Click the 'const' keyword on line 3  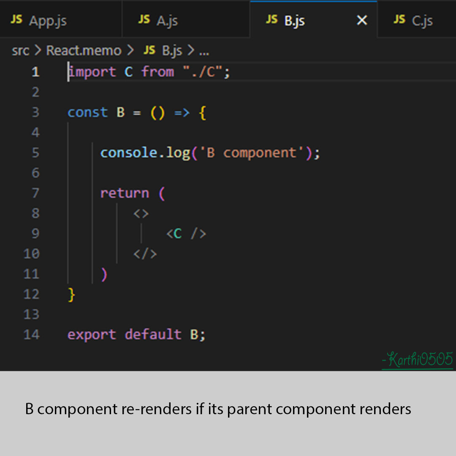click(x=87, y=112)
